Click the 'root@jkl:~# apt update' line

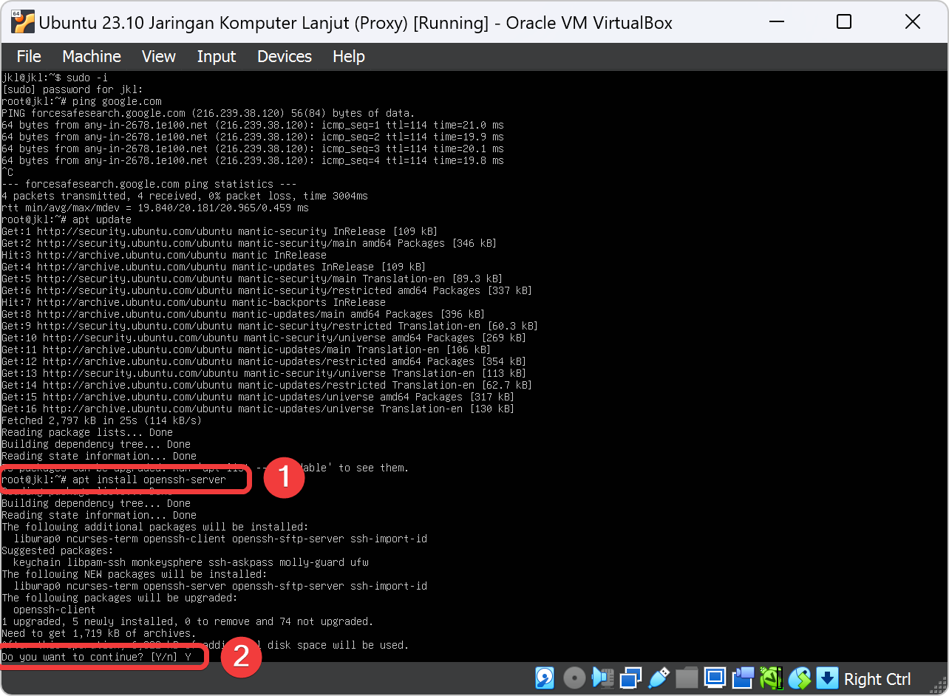tap(67, 219)
